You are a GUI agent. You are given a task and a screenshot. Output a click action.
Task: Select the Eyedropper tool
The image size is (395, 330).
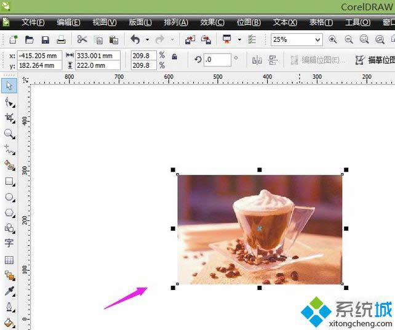click(x=10, y=291)
